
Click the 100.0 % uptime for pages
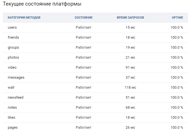[x=177, y=128]
